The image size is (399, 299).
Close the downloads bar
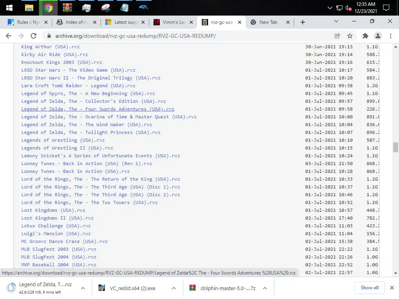pos(392,288)
